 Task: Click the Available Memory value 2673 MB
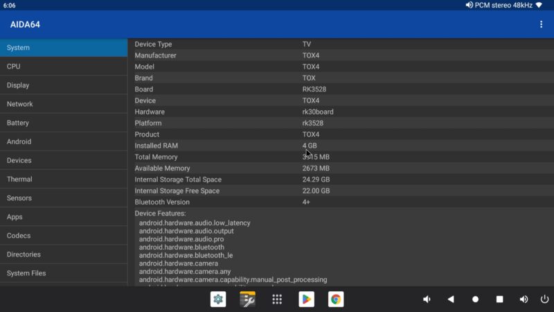(316, 168)
